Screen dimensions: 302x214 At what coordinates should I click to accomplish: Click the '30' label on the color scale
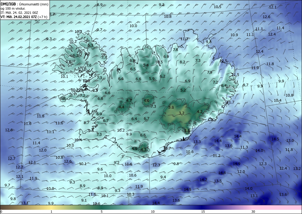tap(253, 212)
